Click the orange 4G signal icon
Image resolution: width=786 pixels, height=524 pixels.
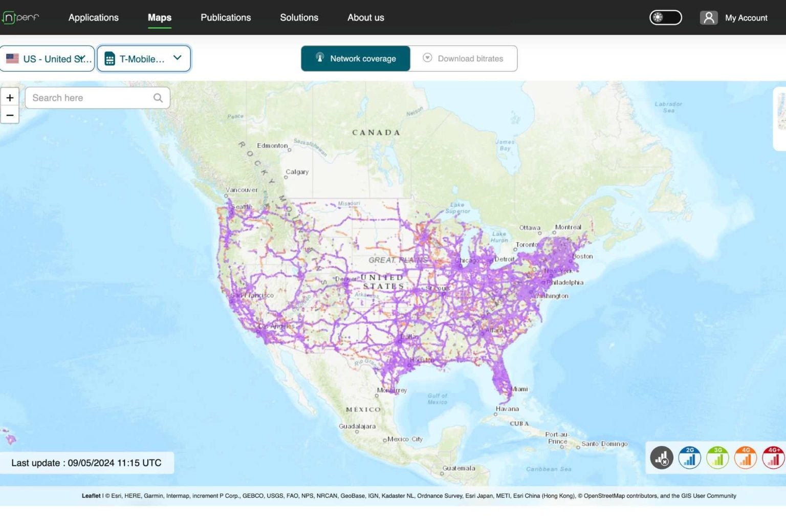click(x=746, y=457)
